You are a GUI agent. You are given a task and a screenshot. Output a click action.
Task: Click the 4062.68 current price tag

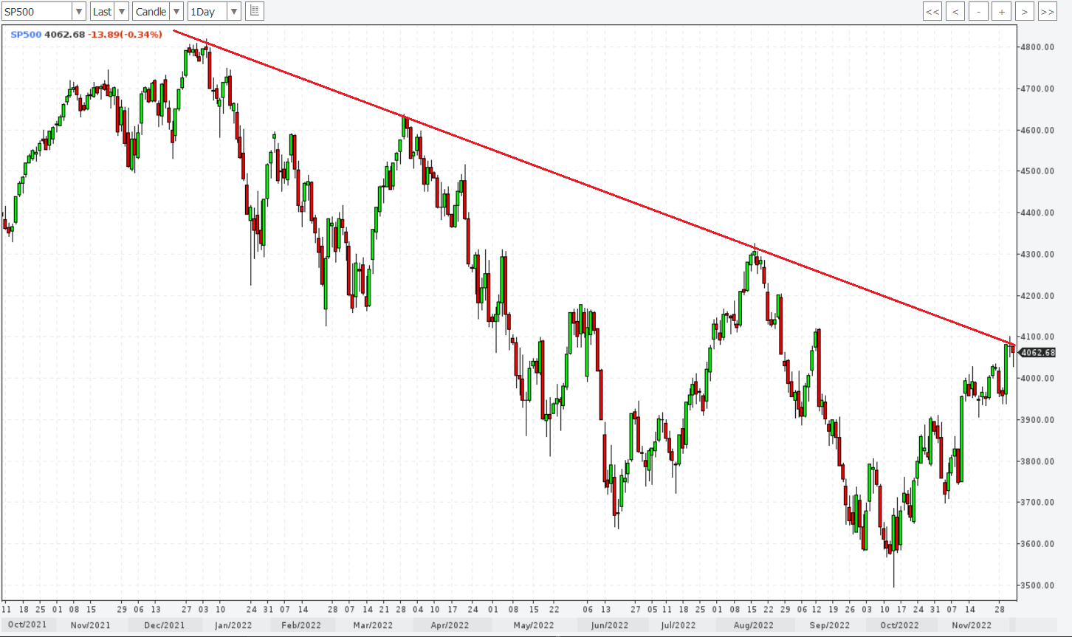pyautogui.click(x=1038, y=353)
